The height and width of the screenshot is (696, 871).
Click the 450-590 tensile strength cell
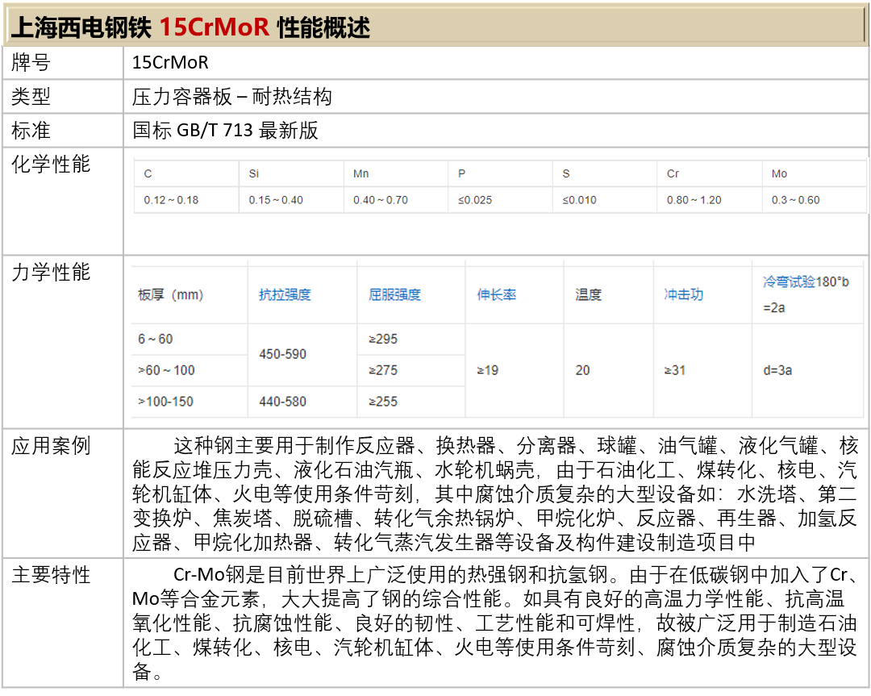coord(282,355)
